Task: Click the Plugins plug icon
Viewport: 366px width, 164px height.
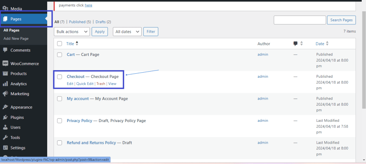Action: [5, 117]
